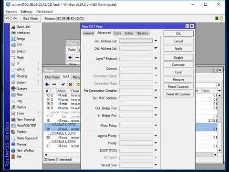Switch to the Statistics tab

(142, 33)
